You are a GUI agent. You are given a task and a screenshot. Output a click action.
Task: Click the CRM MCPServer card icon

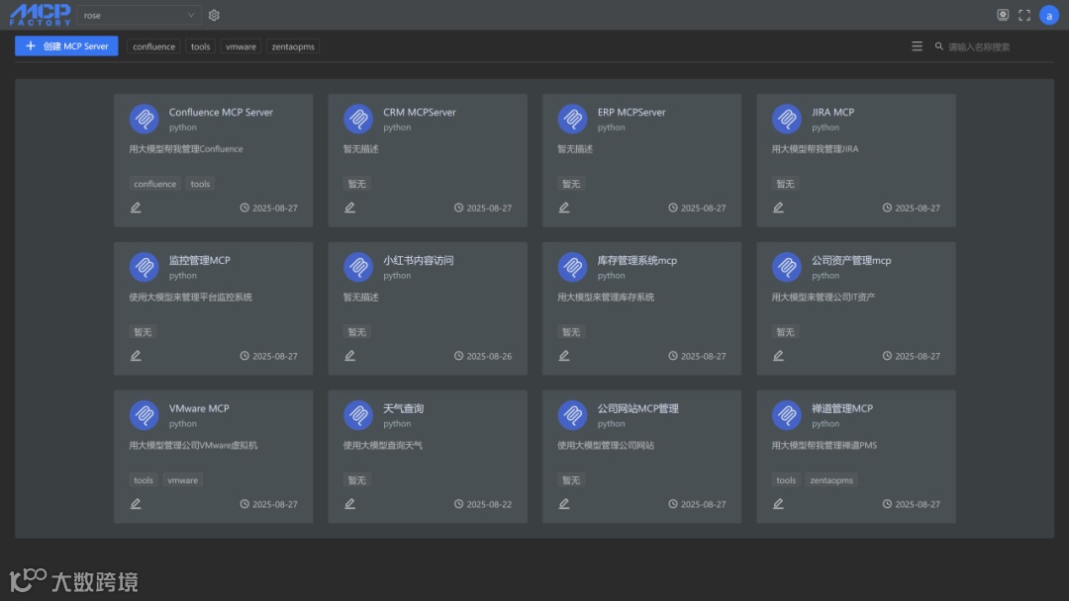[358, 119]
